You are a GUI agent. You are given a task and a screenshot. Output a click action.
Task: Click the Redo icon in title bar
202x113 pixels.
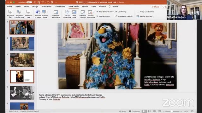[x=48, y=2]
